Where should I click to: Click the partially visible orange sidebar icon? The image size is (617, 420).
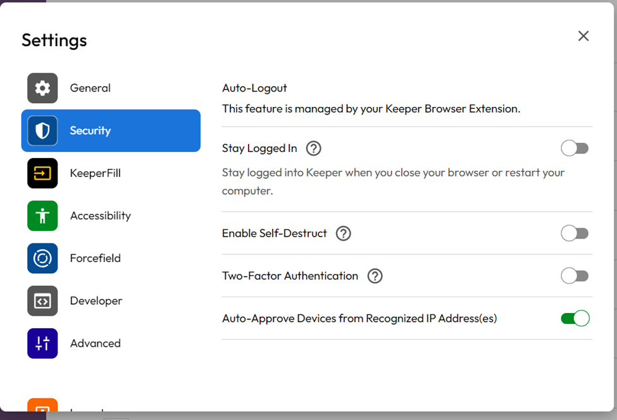42,405
